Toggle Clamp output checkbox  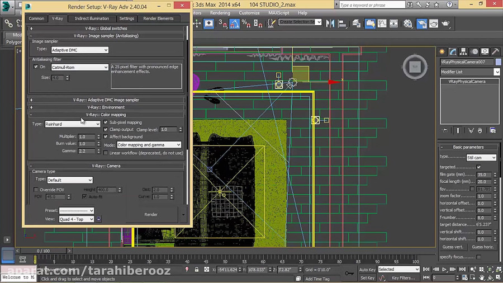[x=106, y=129]
